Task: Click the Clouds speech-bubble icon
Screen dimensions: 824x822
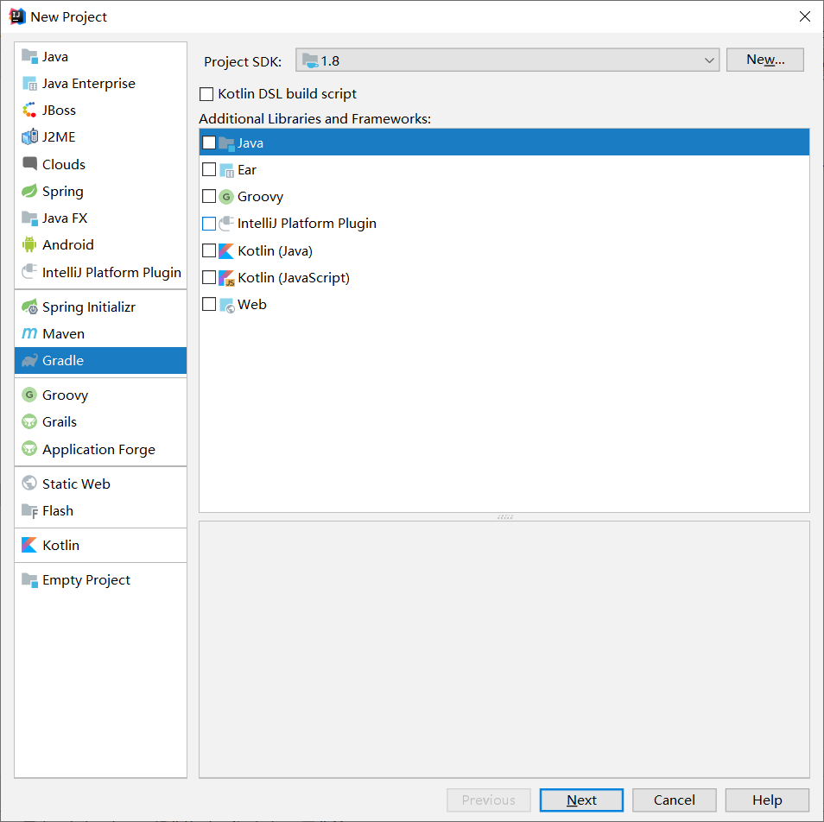Action: 29,164
